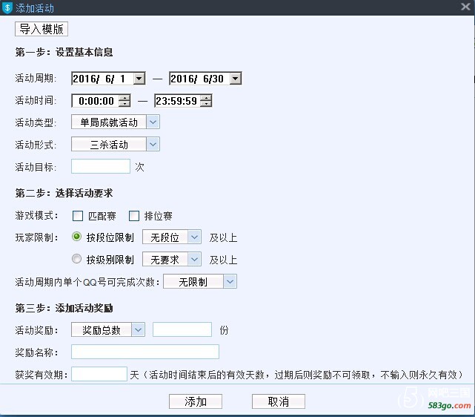Click the 奖励名称 text input field
This screenshot has width=475, height=417.
145,352
